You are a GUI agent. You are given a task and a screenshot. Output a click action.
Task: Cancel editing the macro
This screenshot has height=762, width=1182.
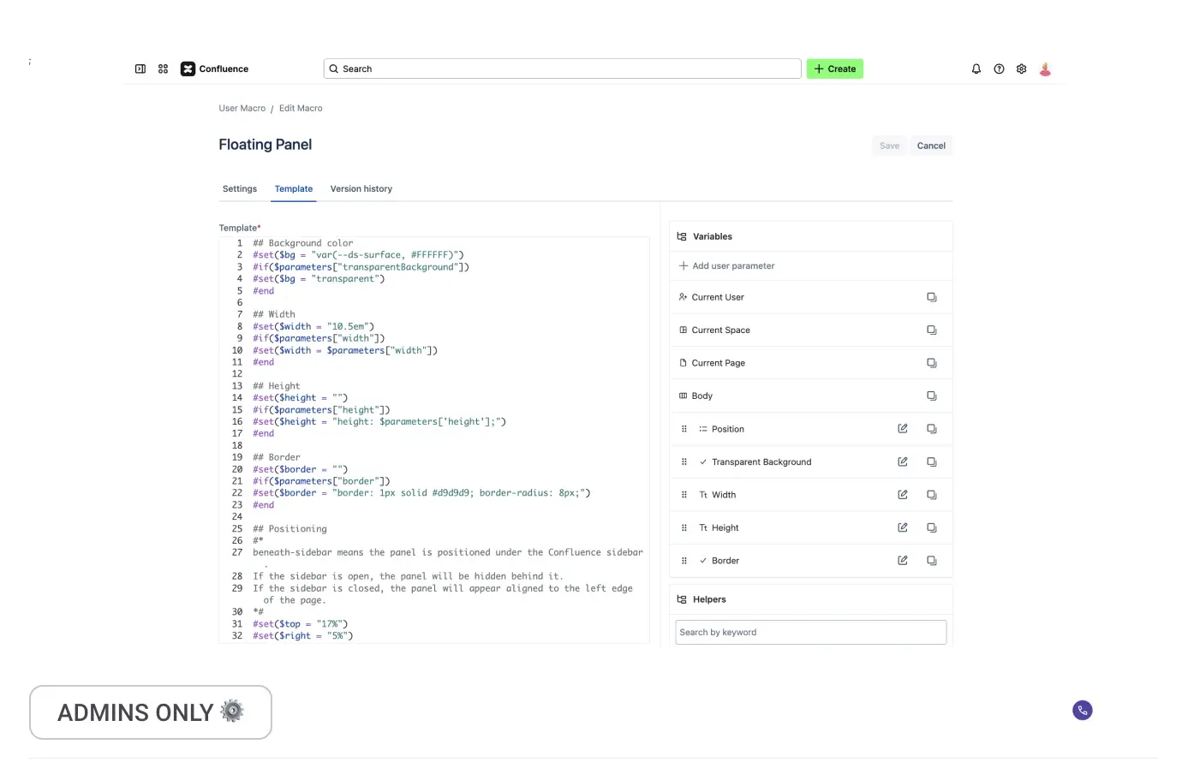tap(931, 146)
